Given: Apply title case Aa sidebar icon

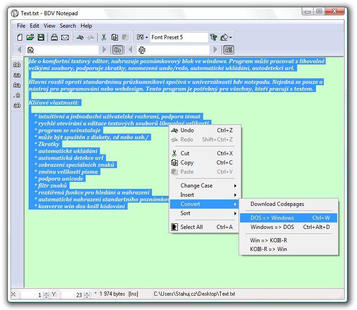Looking at the screenshot, I should click(17, 85).
